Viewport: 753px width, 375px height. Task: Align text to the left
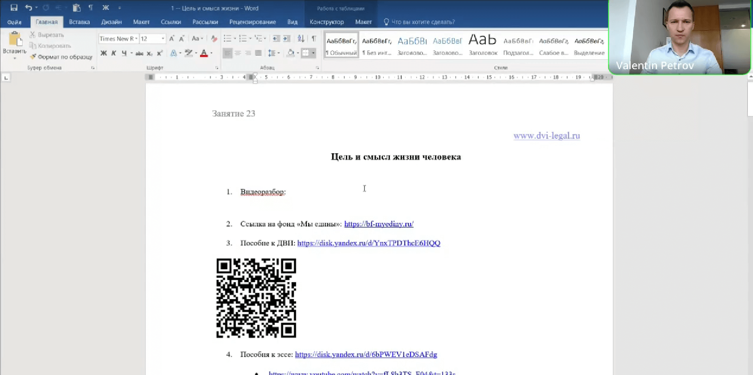coord(227,53)
